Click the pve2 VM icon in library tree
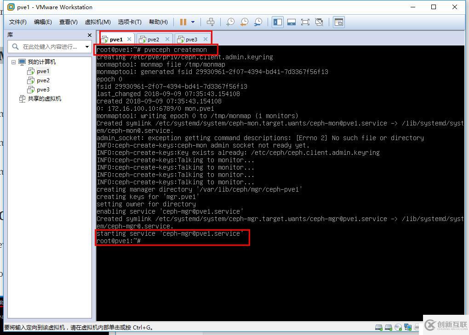This screenshot has width=469, height=335. (31, 80)
